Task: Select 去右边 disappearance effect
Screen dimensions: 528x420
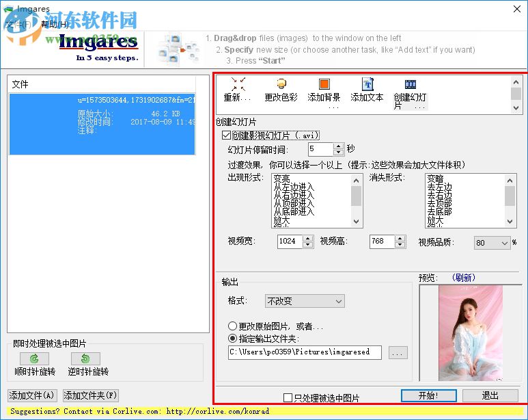Action: click(x=439, y=195)
